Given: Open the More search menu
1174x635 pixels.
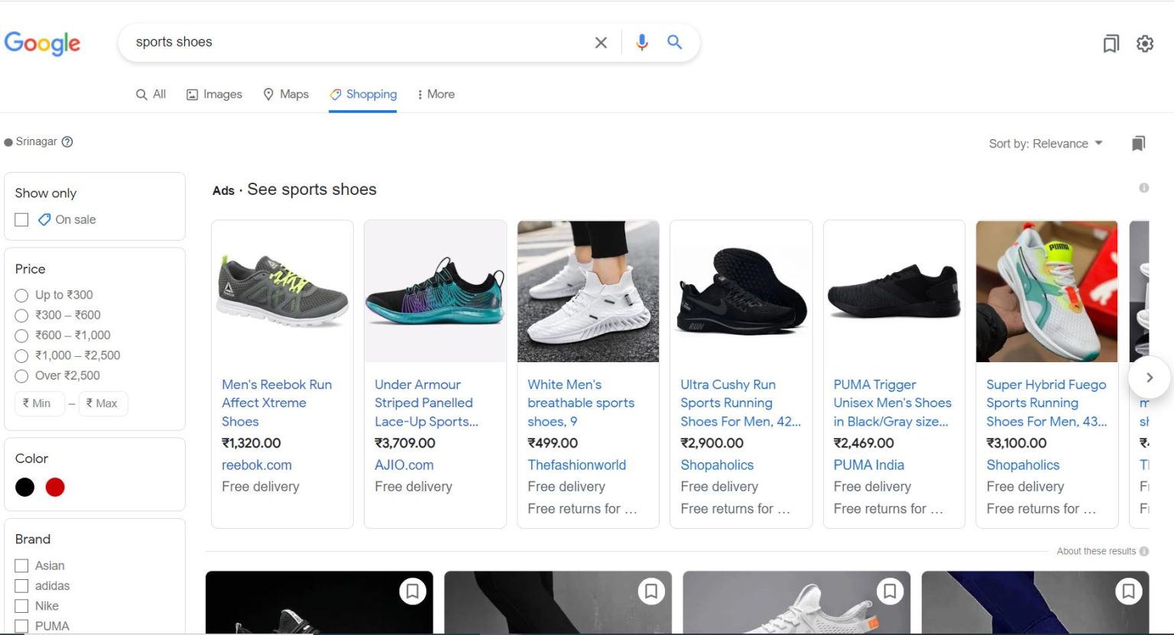Looking at the screenshot, I should tap(436, 94).
